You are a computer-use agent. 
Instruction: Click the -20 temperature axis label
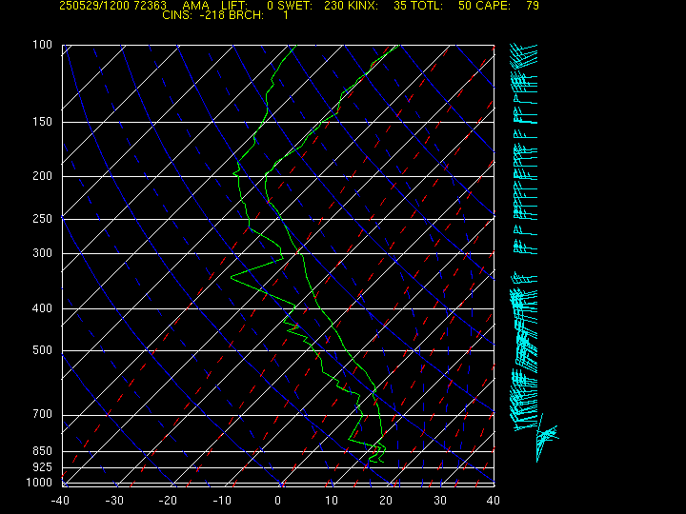click(x=168, y=501)
